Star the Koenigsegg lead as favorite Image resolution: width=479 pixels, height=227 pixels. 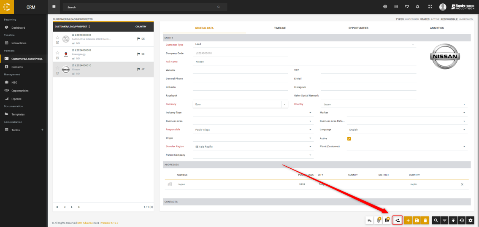pos(57,53)
